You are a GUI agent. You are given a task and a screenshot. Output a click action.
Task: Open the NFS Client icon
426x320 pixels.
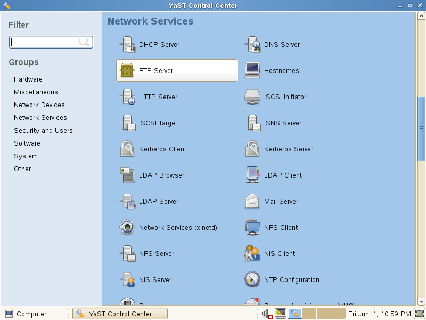click(x=252, y=227)
